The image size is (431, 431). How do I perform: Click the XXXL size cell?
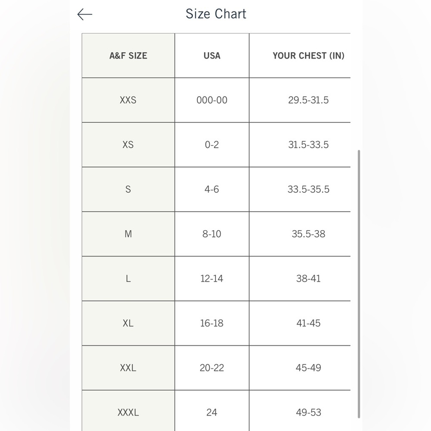pos(128,411)
